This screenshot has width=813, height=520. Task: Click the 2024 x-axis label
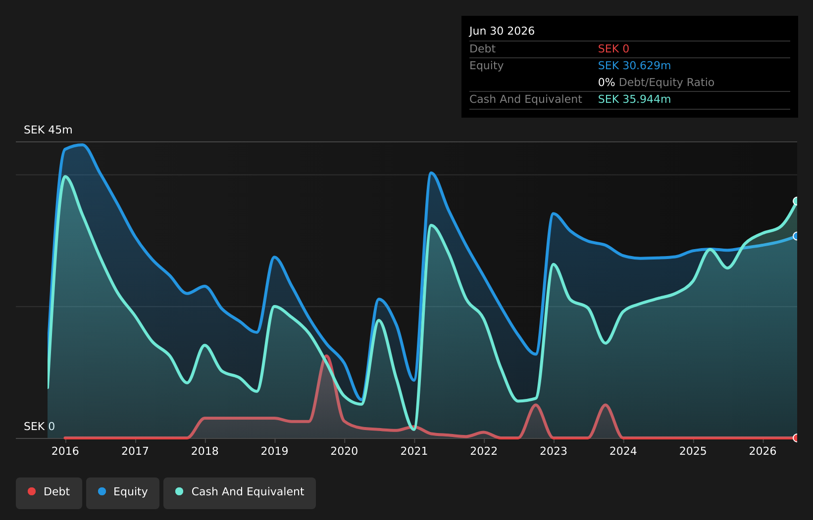[x=623, y=451]
